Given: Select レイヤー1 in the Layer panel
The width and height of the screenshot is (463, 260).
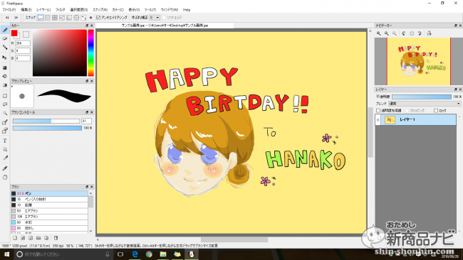Looking at the screenshot, I should [x=416, y=120].
